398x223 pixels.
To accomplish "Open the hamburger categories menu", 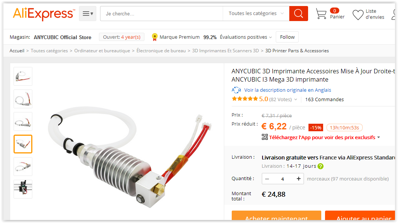I will point(88,14).
